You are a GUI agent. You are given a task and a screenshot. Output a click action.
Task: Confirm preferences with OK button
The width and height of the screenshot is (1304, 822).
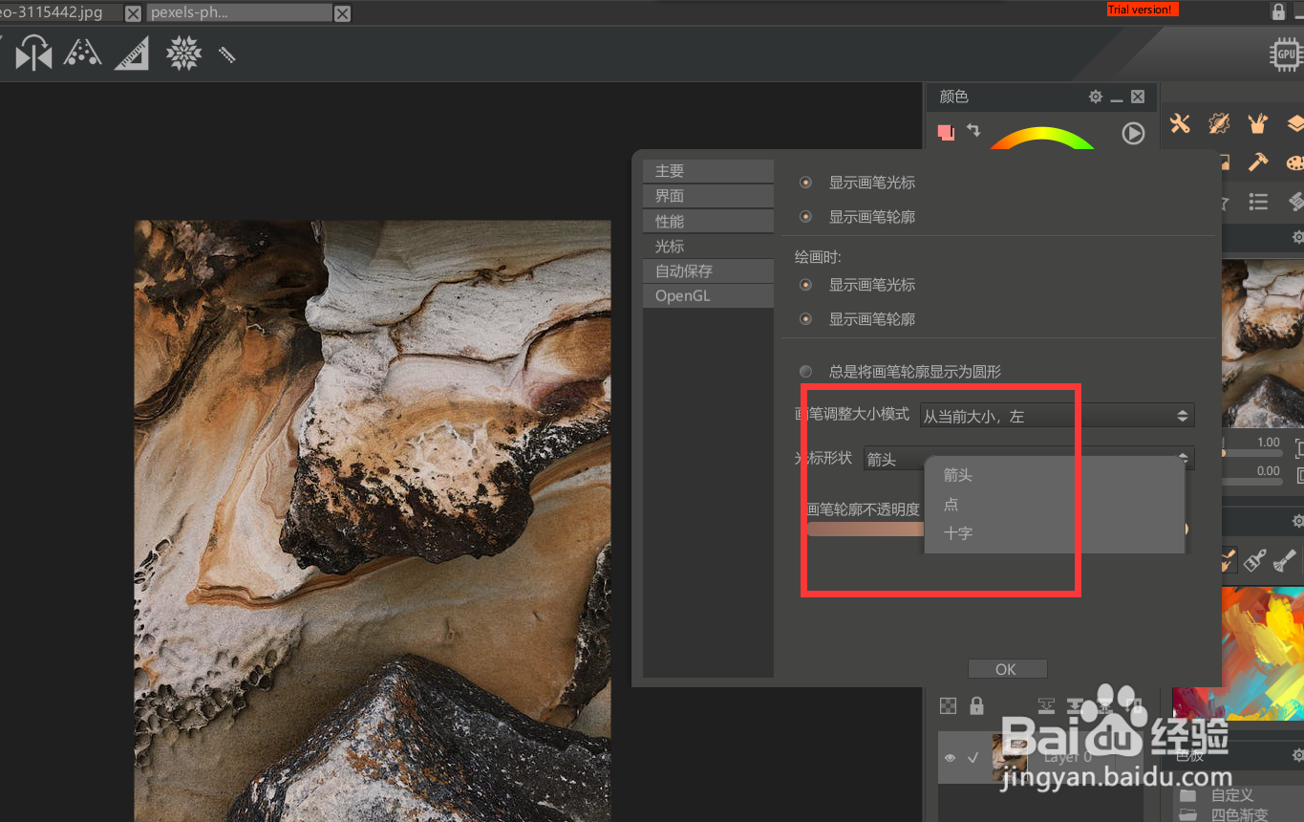pyautogui.click(x=1007, y=669)
